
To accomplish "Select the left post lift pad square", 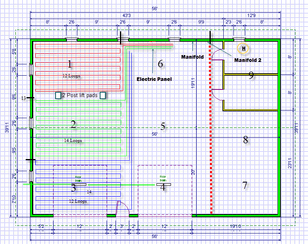I will point(58,95).
